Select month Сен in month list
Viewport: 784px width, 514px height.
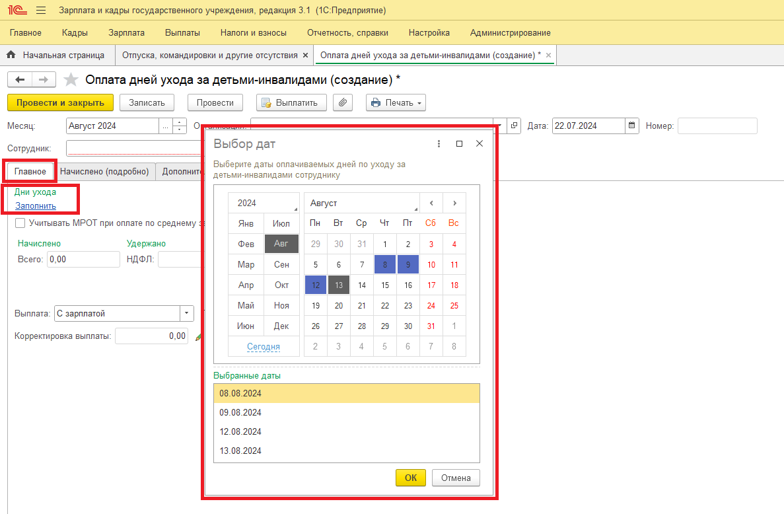pos(281,264)
